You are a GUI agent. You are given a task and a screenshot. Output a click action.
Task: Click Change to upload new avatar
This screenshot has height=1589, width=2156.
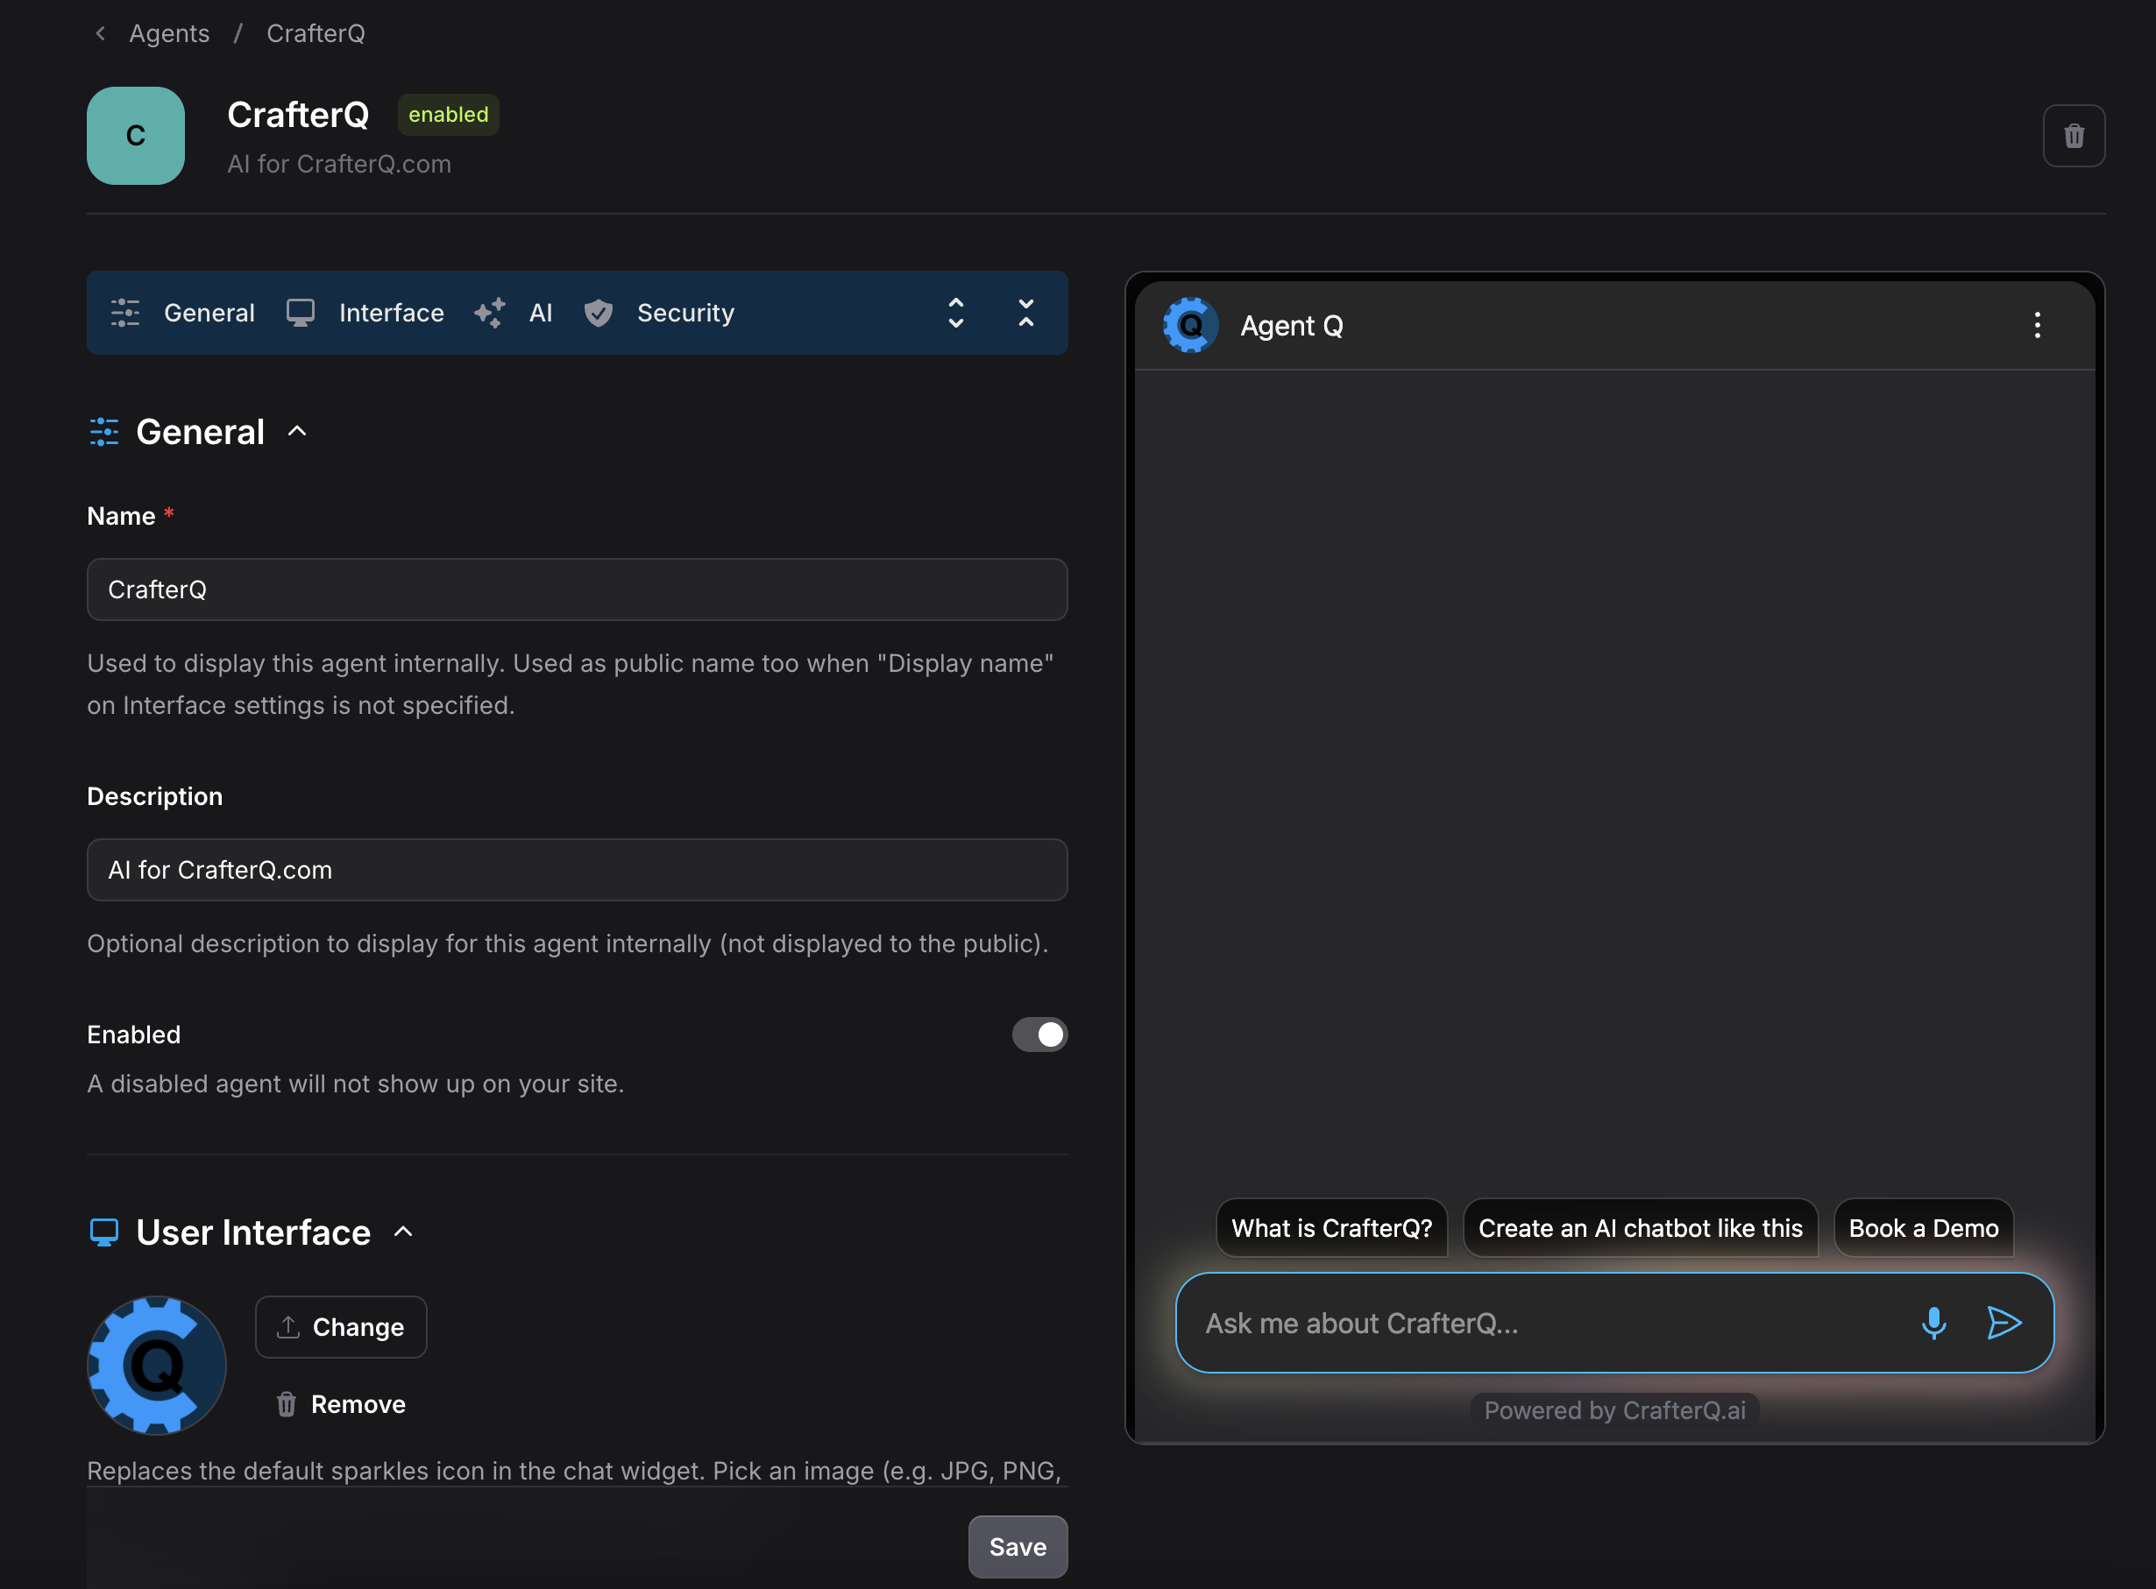[x=341, y=1326]
